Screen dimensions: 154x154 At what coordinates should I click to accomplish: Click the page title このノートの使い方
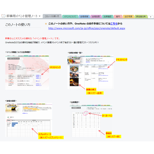18,25
